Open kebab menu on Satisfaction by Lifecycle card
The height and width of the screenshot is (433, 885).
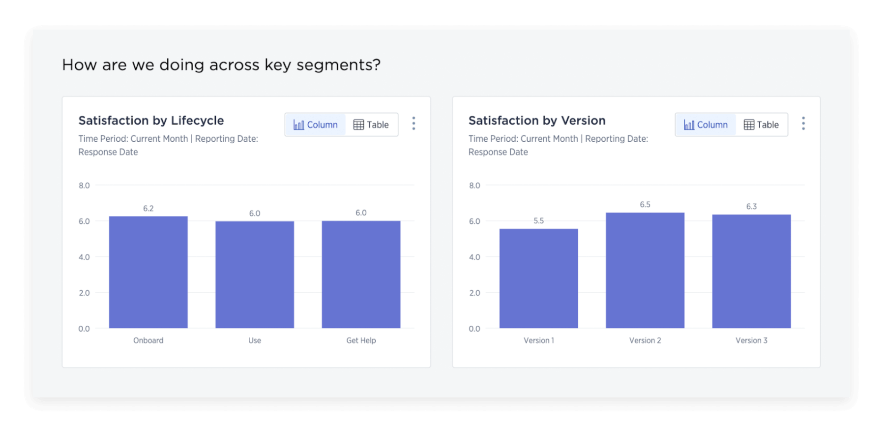(413, 124)
